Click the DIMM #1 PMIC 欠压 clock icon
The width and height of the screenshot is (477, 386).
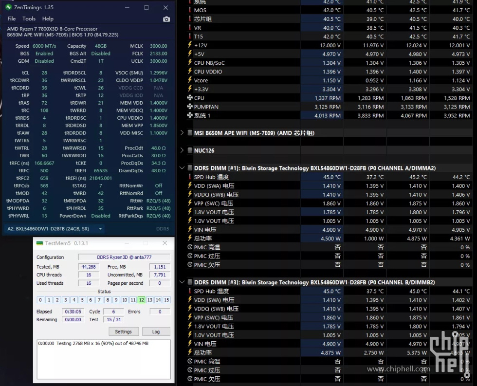pos(190,265)
